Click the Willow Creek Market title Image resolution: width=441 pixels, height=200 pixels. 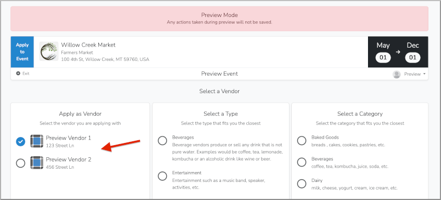coord(88,45)
